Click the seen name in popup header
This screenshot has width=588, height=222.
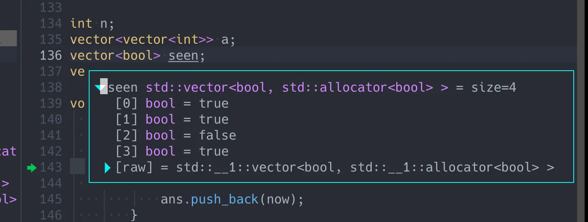(x=123, y=87)
